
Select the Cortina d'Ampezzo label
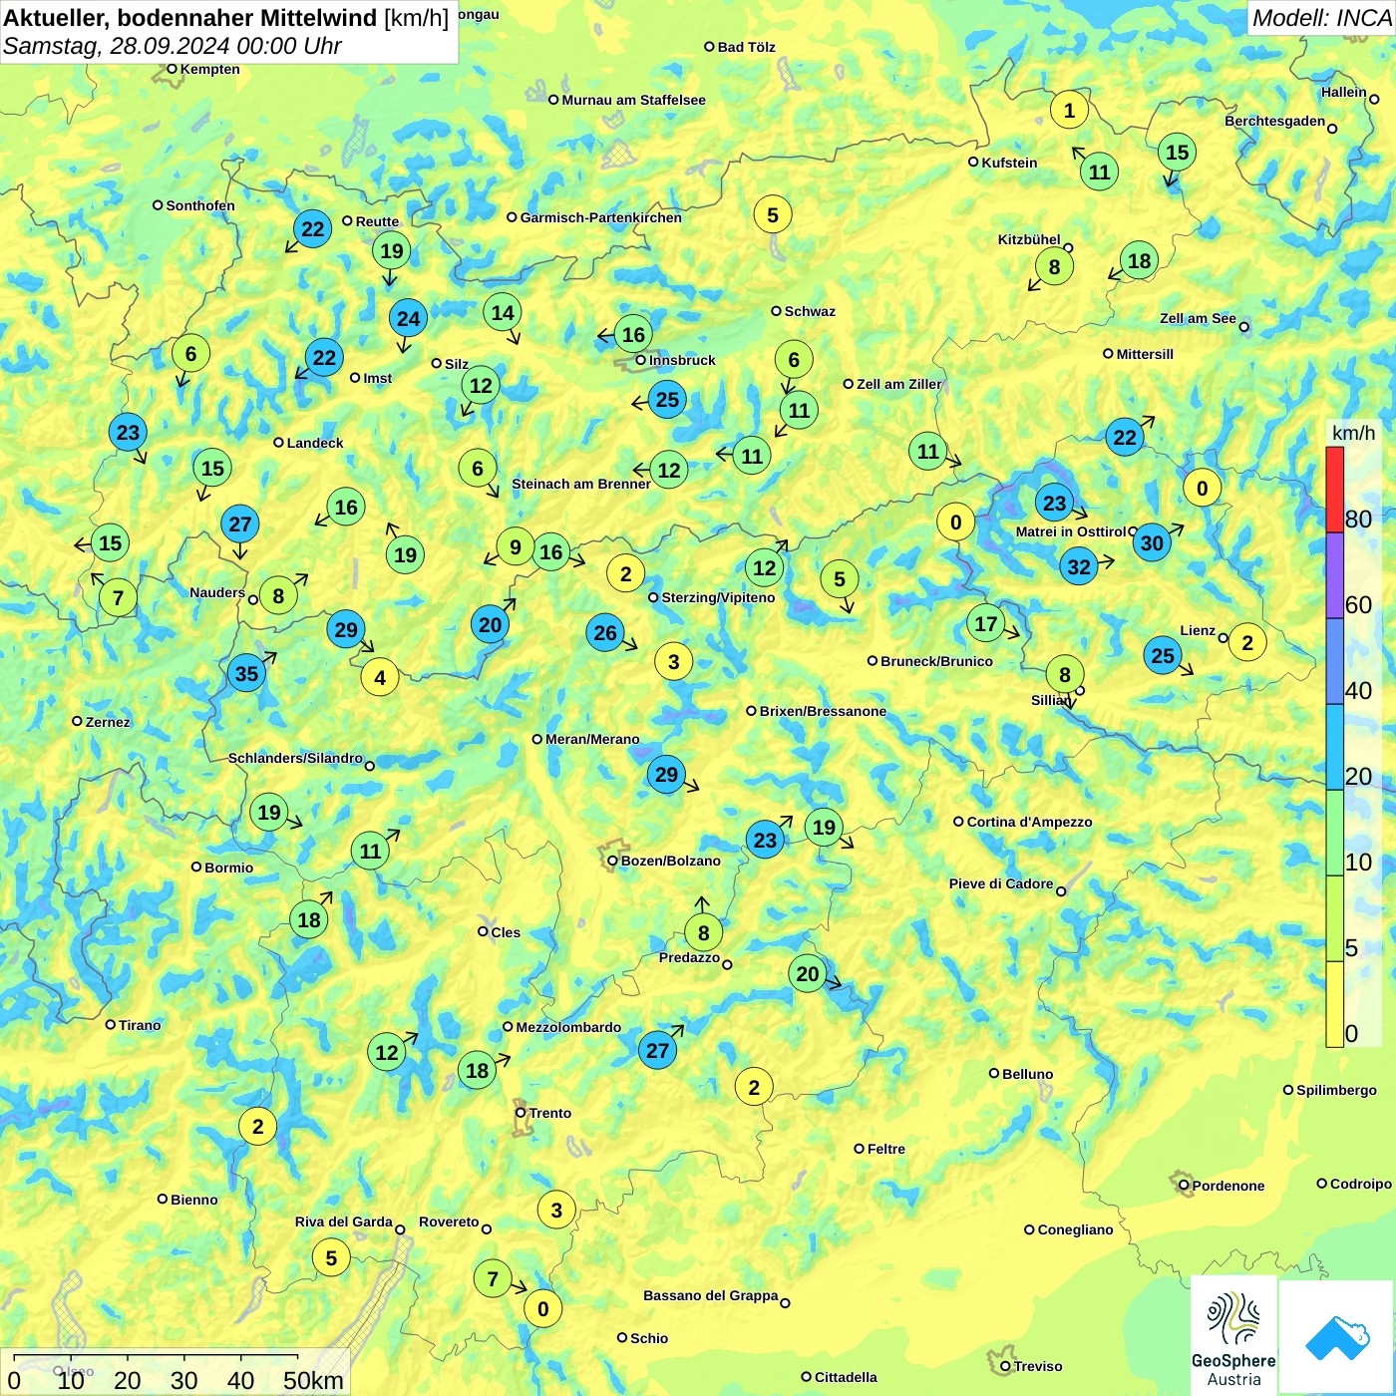pos(1029,822)
